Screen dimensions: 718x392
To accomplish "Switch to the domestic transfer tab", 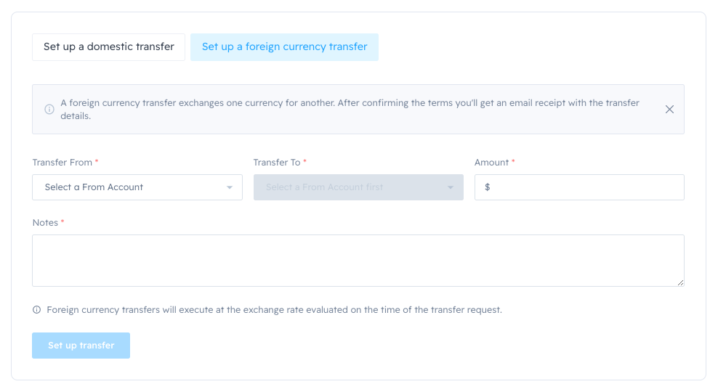I will [108, 47].
